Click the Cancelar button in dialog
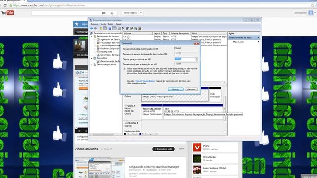This screenshot has height=178, width=317. pyautogui.click(x=191, y=89)
